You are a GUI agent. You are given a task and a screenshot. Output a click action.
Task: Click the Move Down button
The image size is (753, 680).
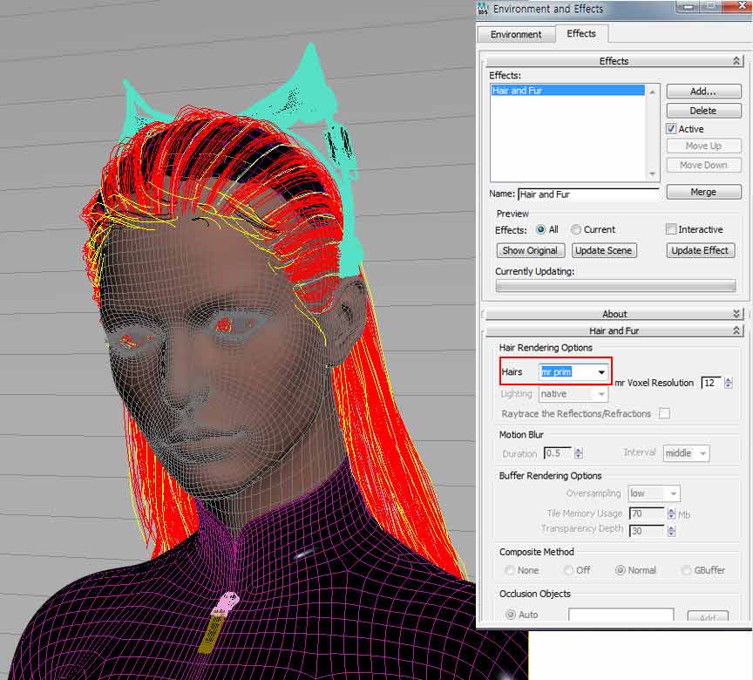[703, 165]
